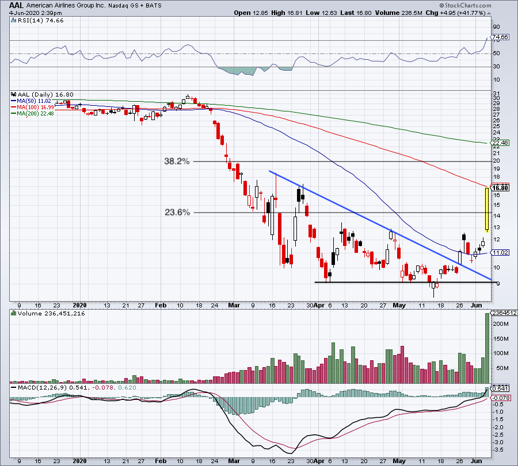Click the volume bars icon beside Volume label
518x466 pixels.
(x=14, y=313)
